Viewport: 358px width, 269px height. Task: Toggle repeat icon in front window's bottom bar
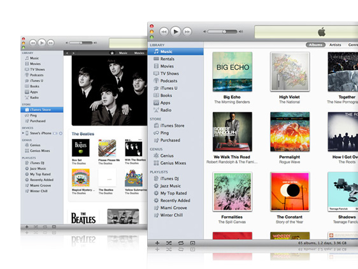tap(181, 243)
